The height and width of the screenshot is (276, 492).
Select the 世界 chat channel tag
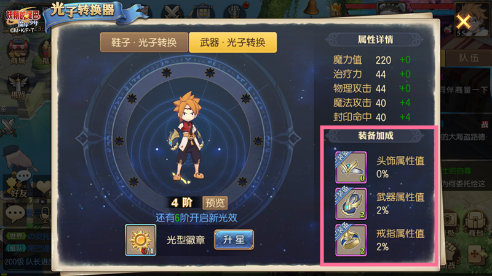pos(16,236)
